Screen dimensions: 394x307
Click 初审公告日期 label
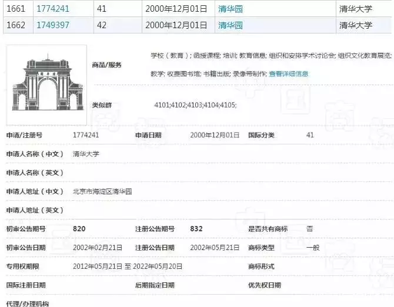[26, 248]
